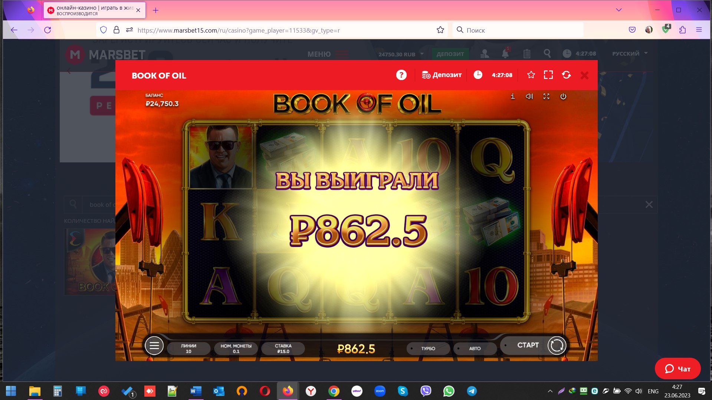
Task: Mute the slot game sound
Action: pyautogui.click(x=529, y=96)
